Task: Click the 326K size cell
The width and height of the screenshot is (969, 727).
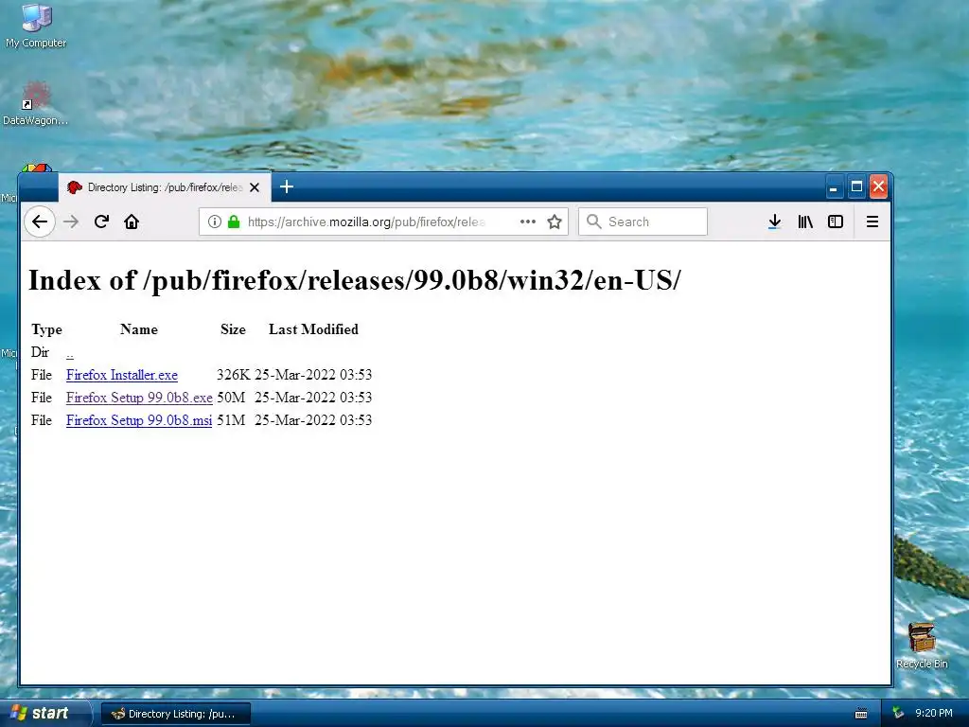Action: (233, 375)
